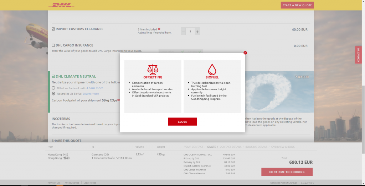This screenshot has width=365, height=186.
Task: Open the Contact Us side tab
Action: 358,55
